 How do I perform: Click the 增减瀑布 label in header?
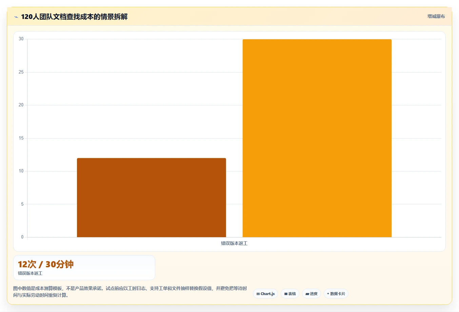tap(436, 16)
